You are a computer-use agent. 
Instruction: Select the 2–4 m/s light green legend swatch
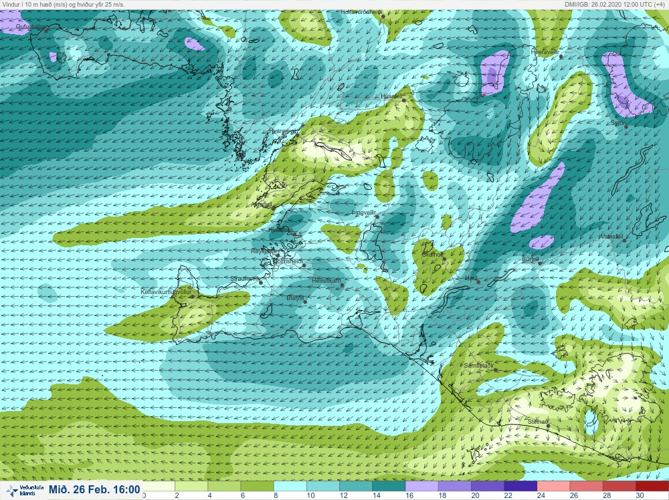(191, 487)
